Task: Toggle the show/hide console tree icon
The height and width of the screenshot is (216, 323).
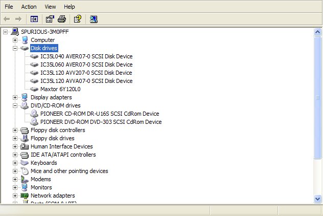Action: 34,19
